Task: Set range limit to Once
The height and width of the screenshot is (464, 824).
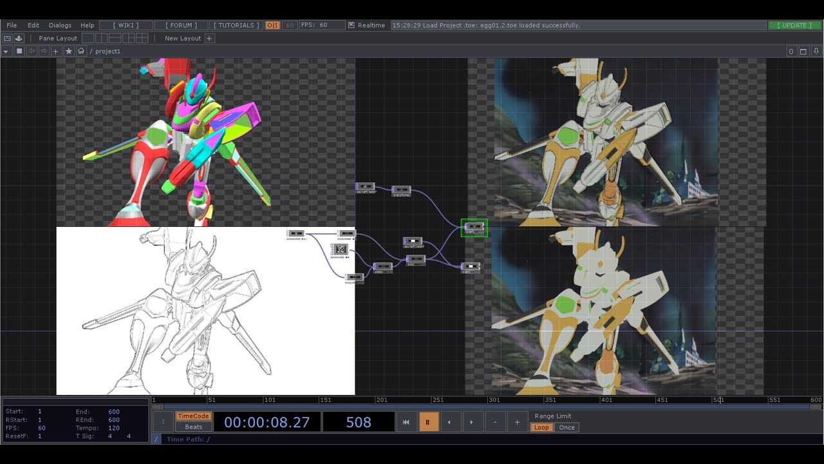Action: pos(566,427)
